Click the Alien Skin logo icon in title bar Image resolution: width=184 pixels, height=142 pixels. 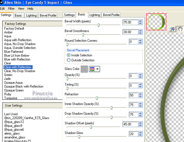click(x=1, y=2)
